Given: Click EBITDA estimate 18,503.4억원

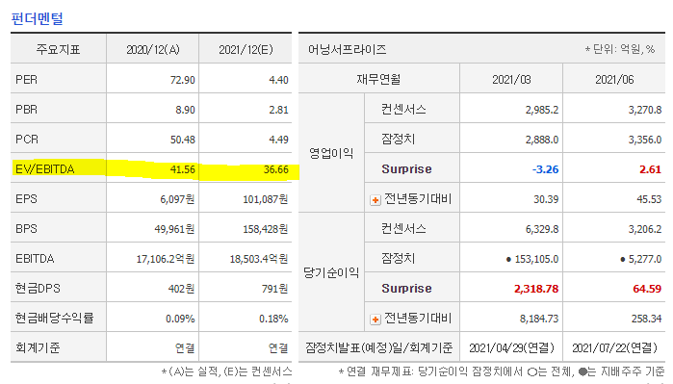Looking at the screenshot, I should pyautogui.click(x=259, y=259).
